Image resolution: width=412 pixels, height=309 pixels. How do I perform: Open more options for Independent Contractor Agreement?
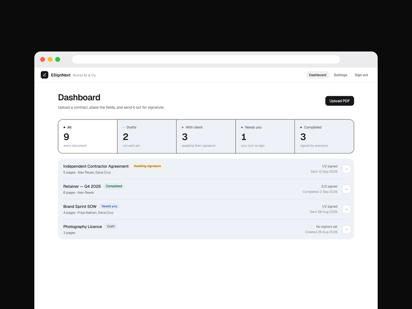click(346, 169)
